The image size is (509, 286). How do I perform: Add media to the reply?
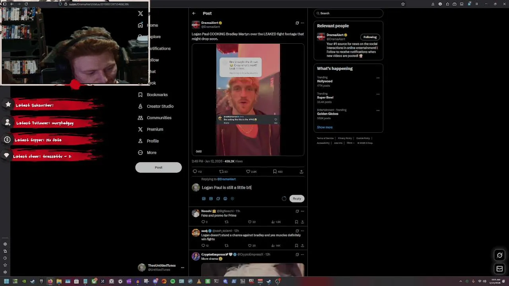point(204,199)
